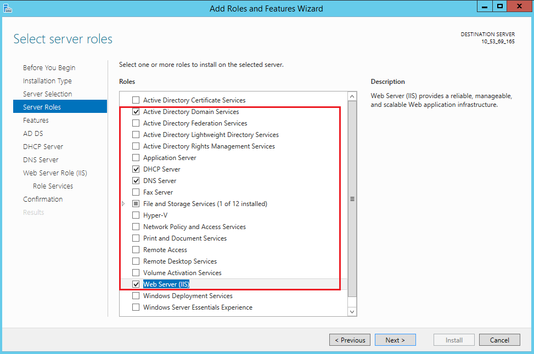Go to Before You Begin step
The height and width of the screenshot is (354, 534).
click(49, 67)
